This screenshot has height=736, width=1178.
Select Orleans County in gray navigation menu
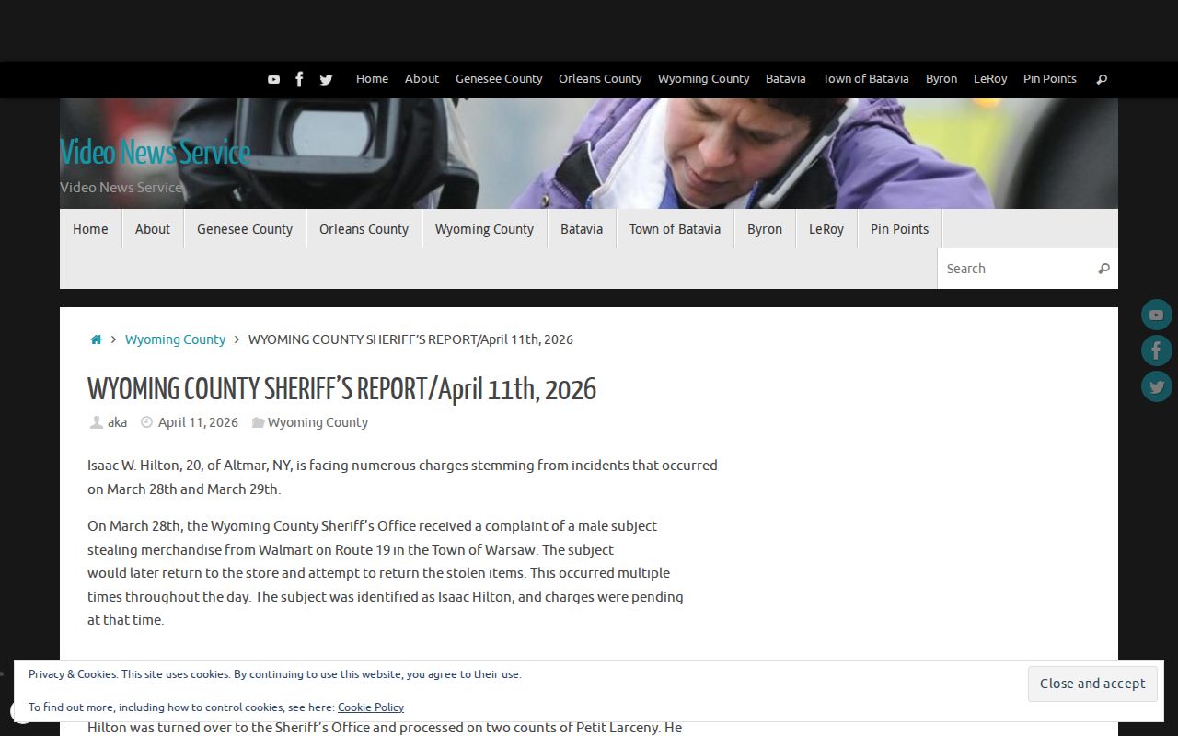[364, 229]
